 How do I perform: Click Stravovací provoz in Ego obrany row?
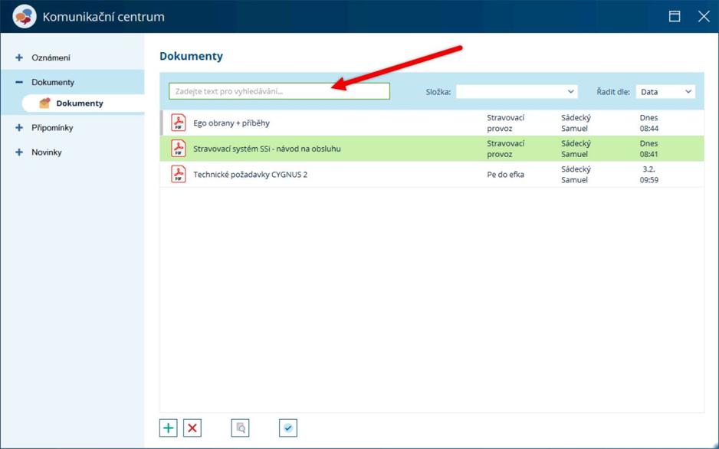(505, 123)
